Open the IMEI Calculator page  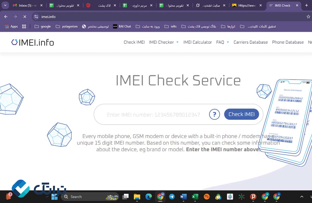pyautogui.click(x=198, y=42)
